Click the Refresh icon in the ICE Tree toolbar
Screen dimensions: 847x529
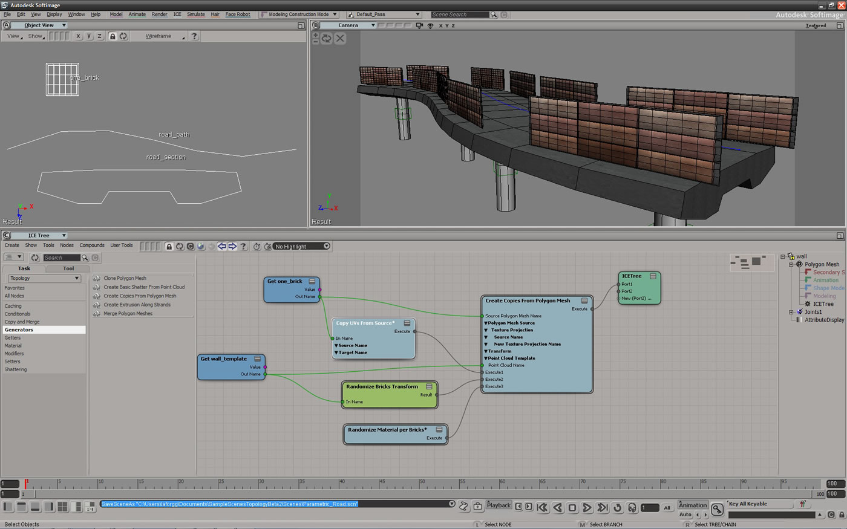click(x=179, y=246)
